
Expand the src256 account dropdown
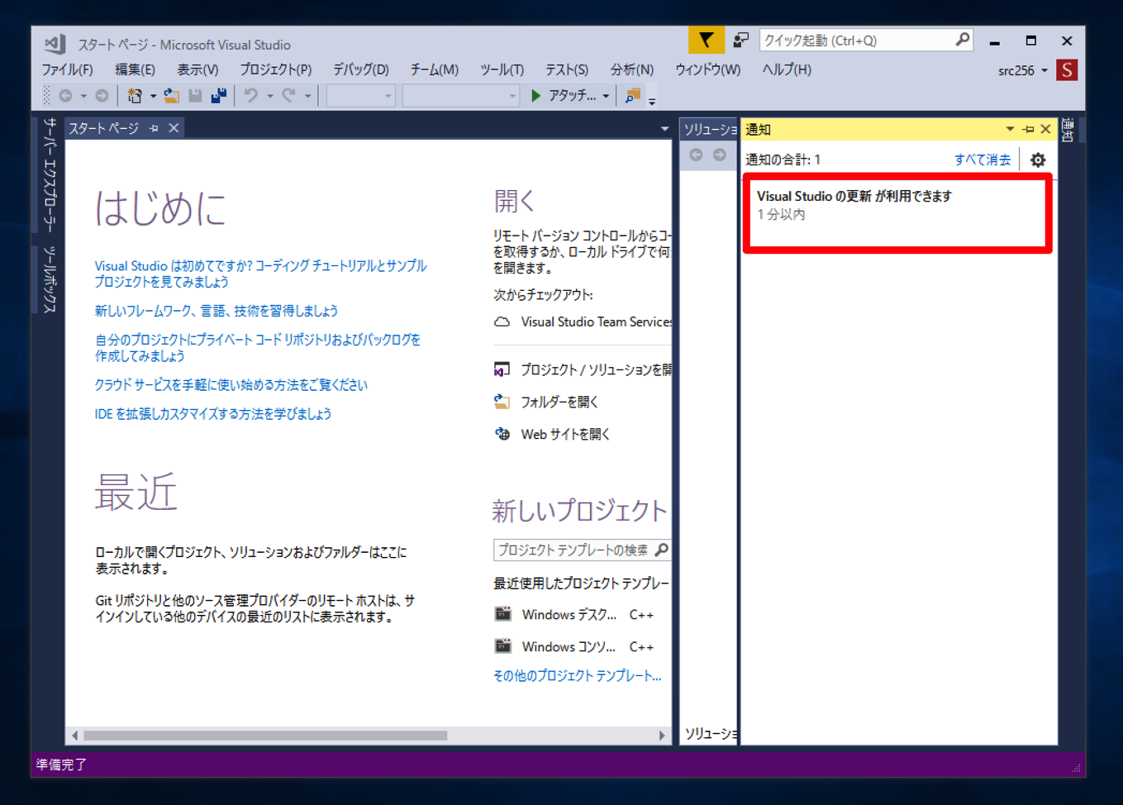pos(1044,71)
